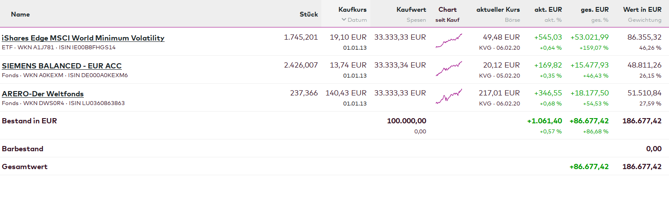Sort by Börse sub-header
The width and height of the screenshot is (669, 197).
pyautogui.click(x=512, y=20)
